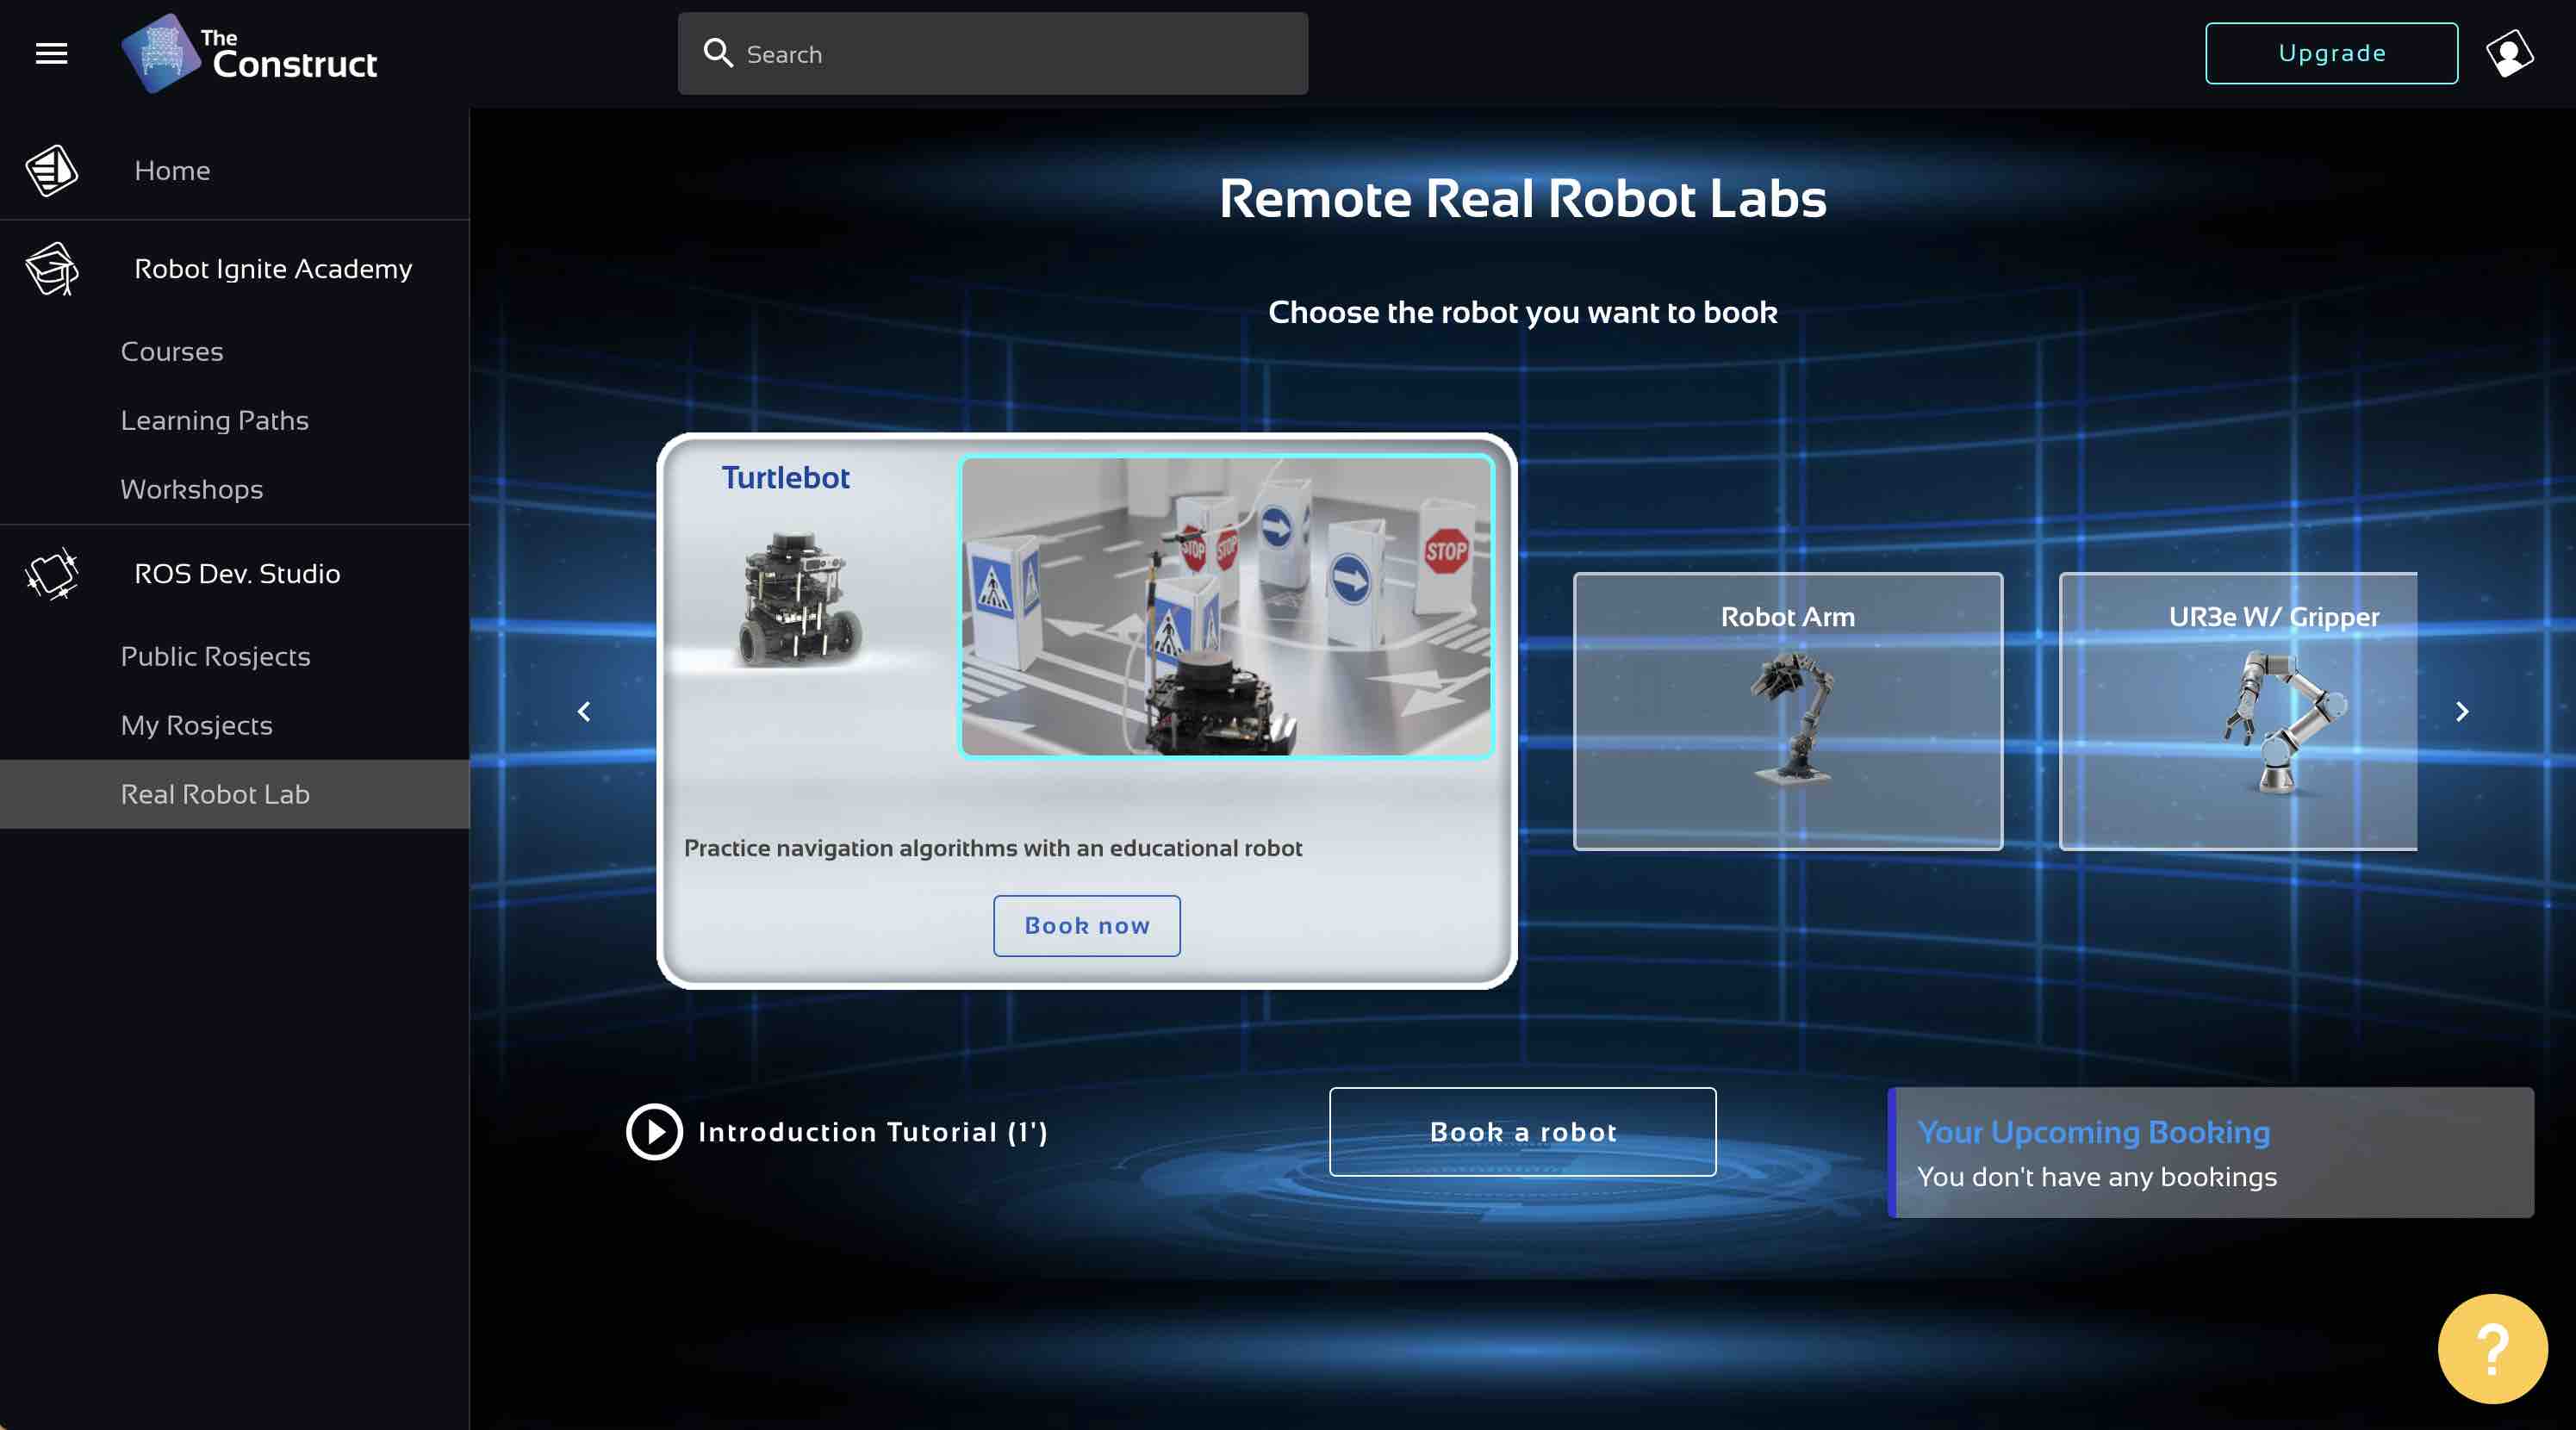Click the Your Upcoming Booking panel heading
2576x1430 pixels.
[x=2094, y=1132]
